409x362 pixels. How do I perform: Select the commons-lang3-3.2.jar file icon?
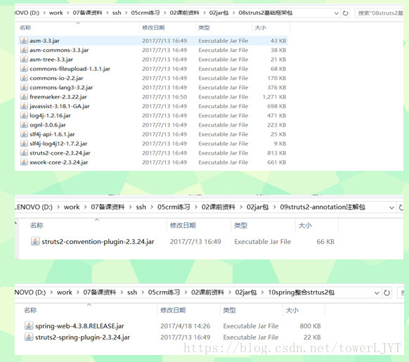pyautogui.click(x=24, y=87)
